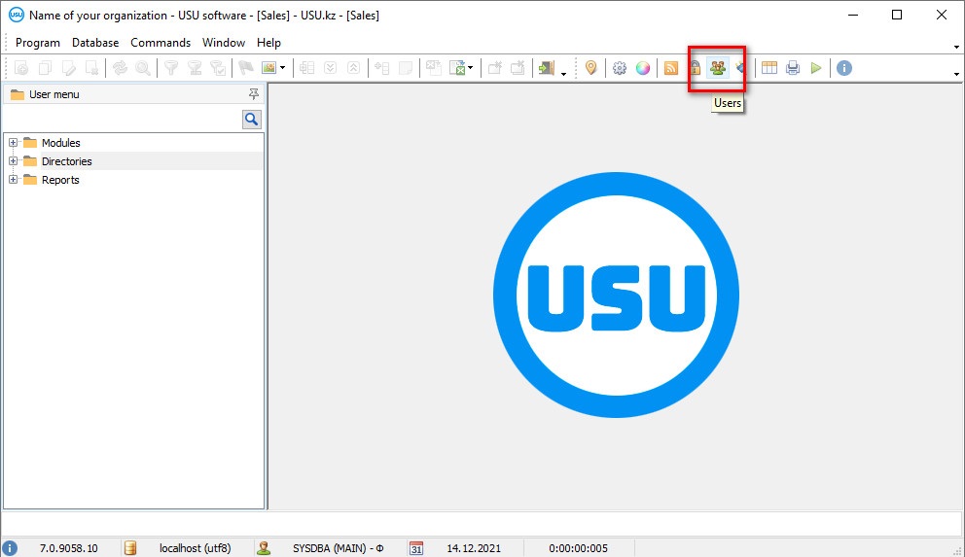Open the Database menu

pos(95,43)
